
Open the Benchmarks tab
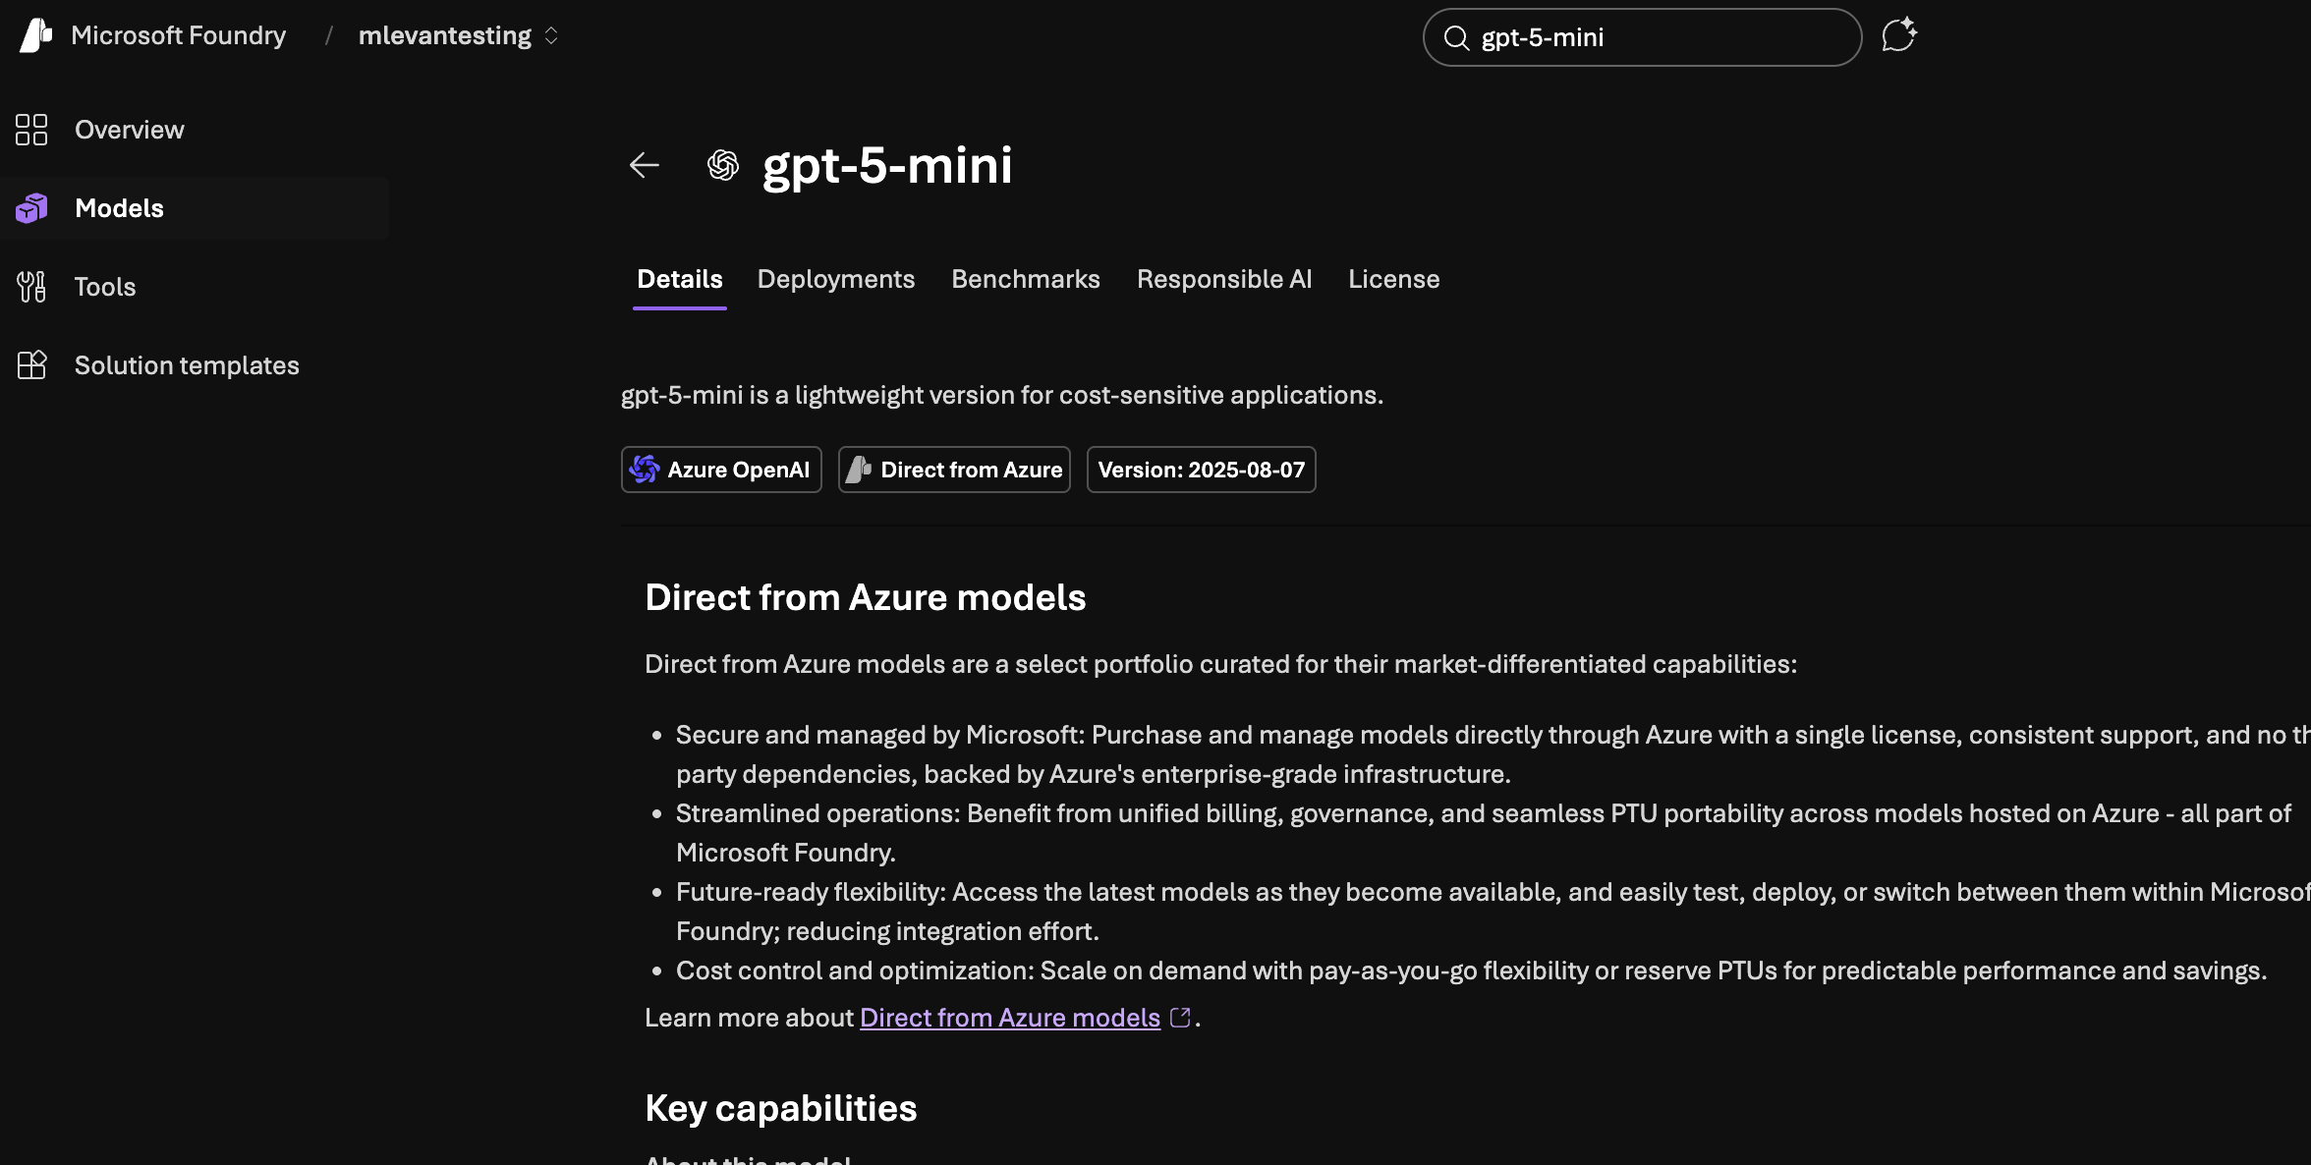tap(1025, 279)
